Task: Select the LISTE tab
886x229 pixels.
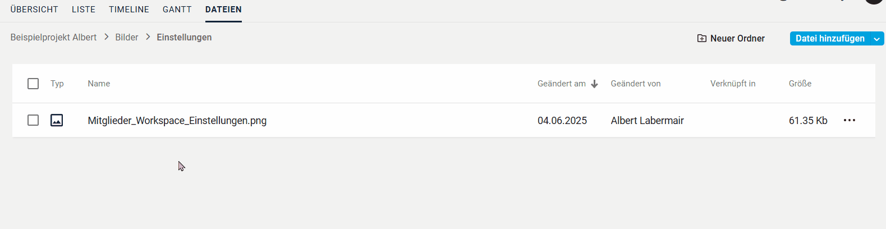Action: 84,10
